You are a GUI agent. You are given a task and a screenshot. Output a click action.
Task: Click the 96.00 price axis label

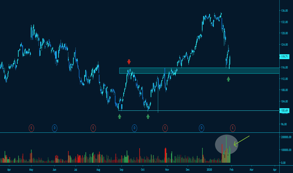284,124
